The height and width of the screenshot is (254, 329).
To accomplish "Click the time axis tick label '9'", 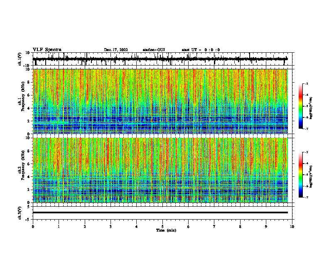I will point(266,227).
